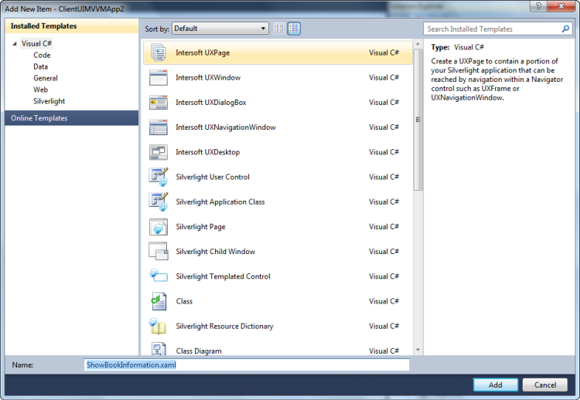Select the Class Diagram name text
Viewport: 580px width, 400px height.
199,351
